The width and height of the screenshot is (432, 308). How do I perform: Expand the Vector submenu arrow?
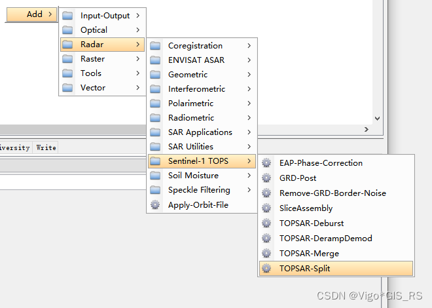pos(137,87)
